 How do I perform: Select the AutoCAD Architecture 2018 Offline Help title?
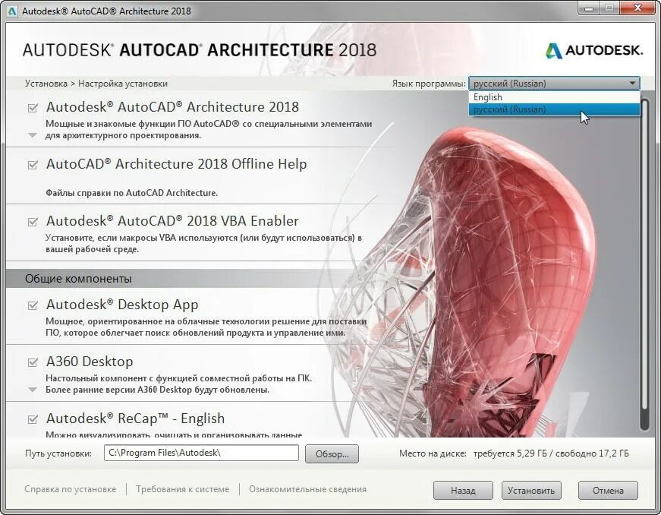tap(176, 163)
